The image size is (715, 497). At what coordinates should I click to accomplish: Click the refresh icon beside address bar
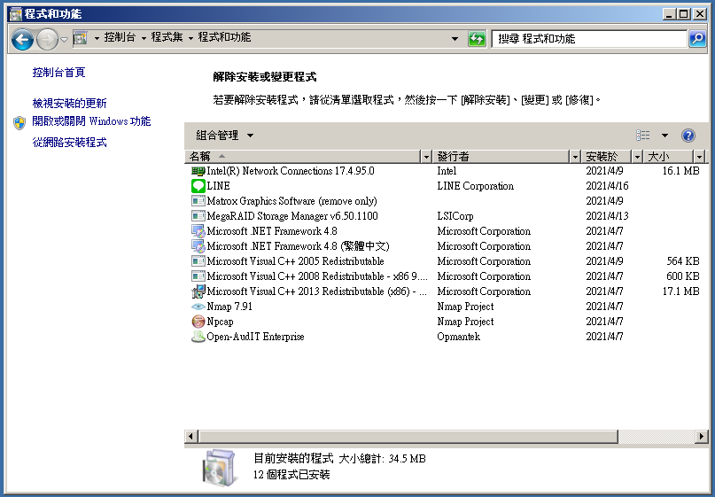pyautogui.click(x=477, y=39)
